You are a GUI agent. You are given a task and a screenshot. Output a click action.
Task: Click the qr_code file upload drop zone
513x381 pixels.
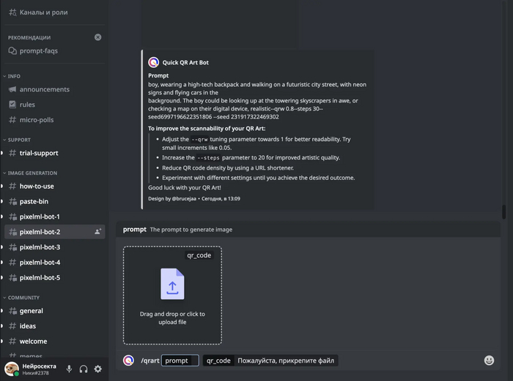(172, 295)
